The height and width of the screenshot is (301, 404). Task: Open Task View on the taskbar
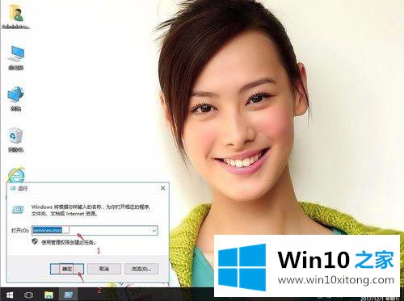click(28, 295)
